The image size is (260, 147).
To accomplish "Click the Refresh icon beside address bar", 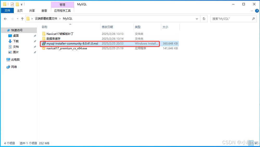I will point(204,19).
